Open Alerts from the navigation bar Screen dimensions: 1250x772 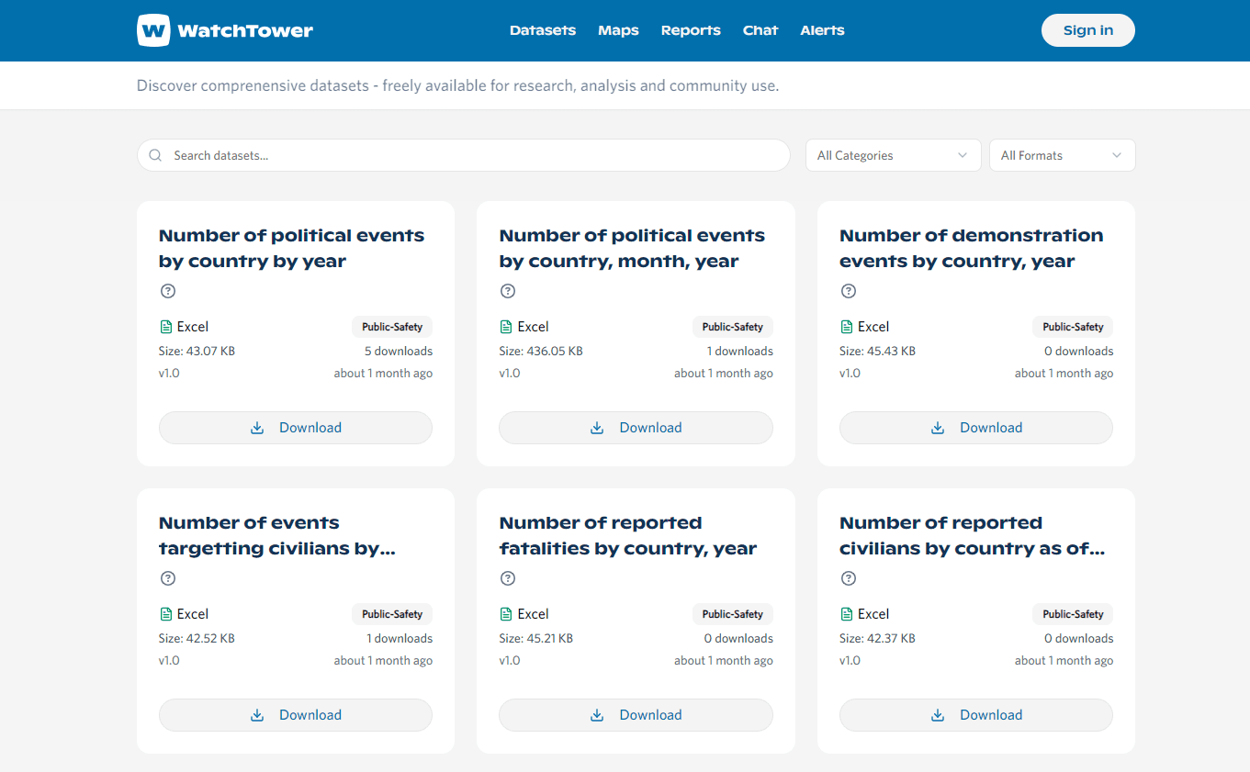click(822, 30)
